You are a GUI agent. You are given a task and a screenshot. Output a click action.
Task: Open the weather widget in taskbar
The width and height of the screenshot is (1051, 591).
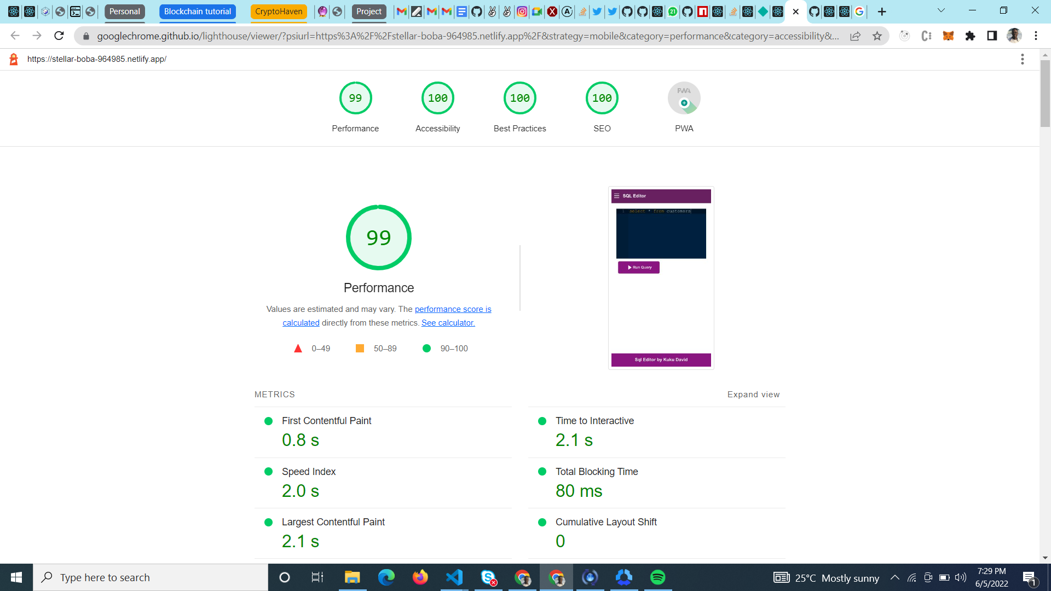827,578
